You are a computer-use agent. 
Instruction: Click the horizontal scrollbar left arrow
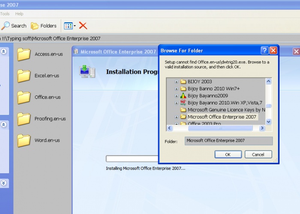(x=170, y=128)
